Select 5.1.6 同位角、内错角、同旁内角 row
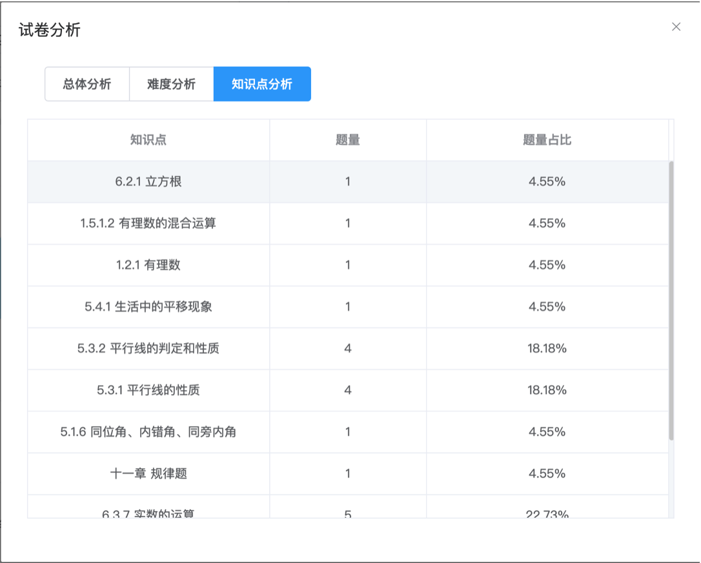This screenshot has height=563, width=701. (x=348, y=432)
